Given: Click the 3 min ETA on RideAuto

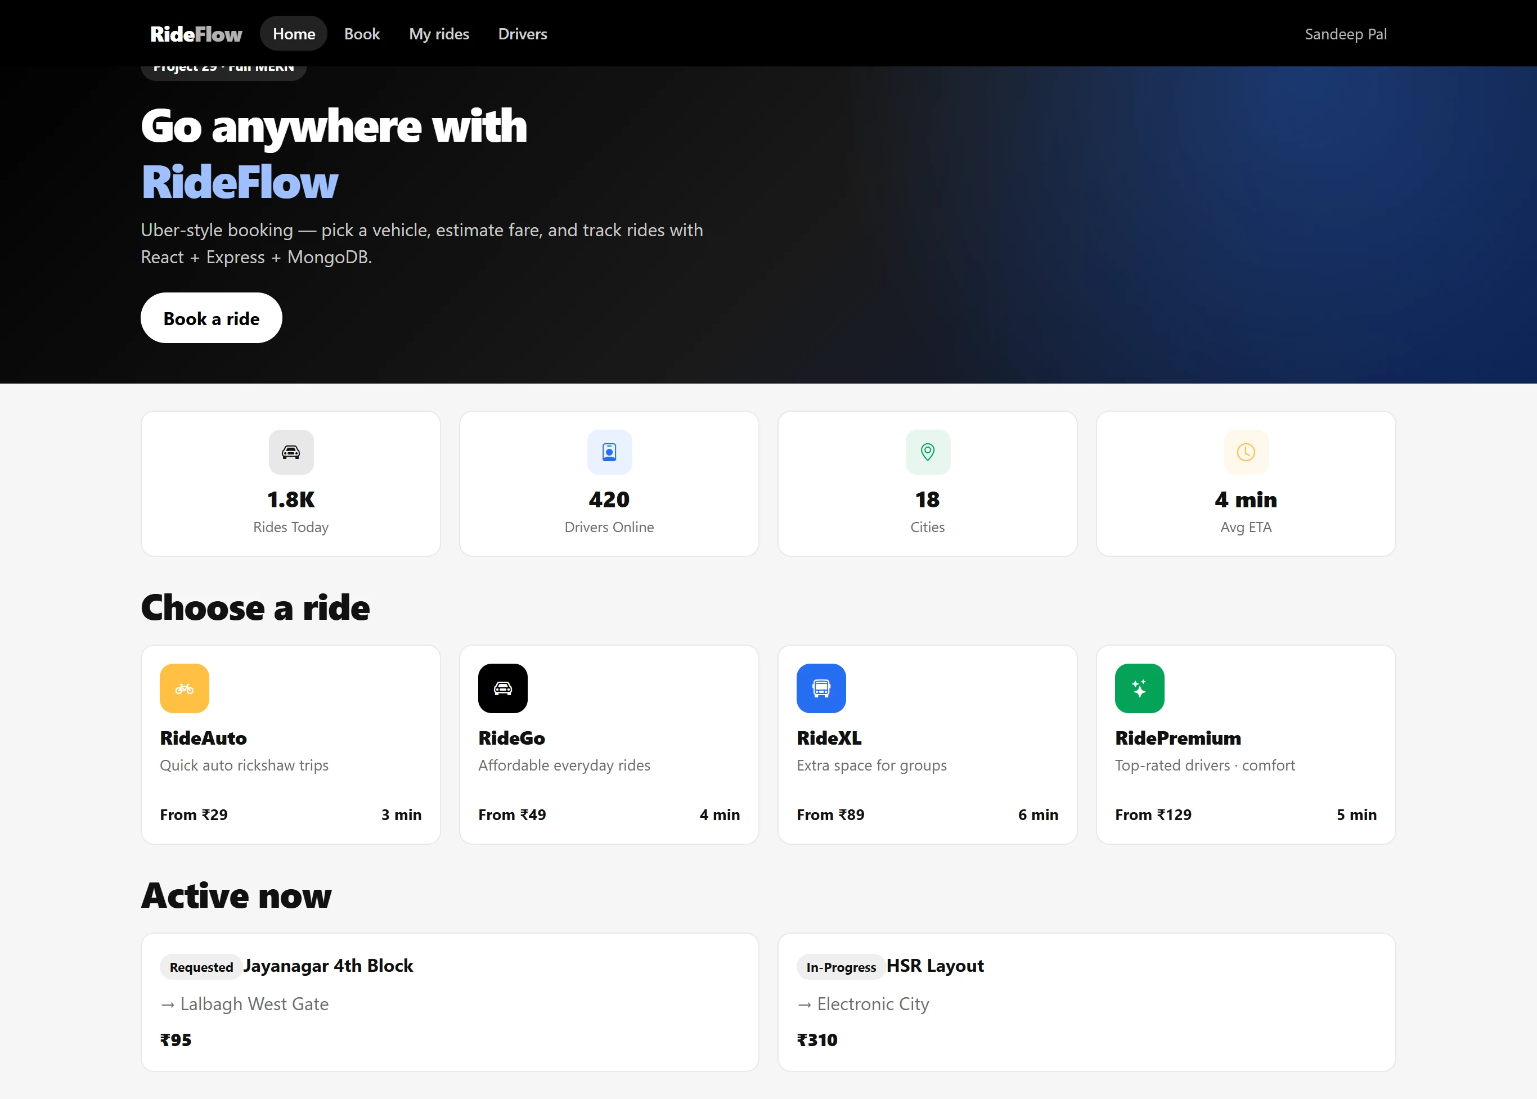Looking at the screenshot, I should (401, 815).
